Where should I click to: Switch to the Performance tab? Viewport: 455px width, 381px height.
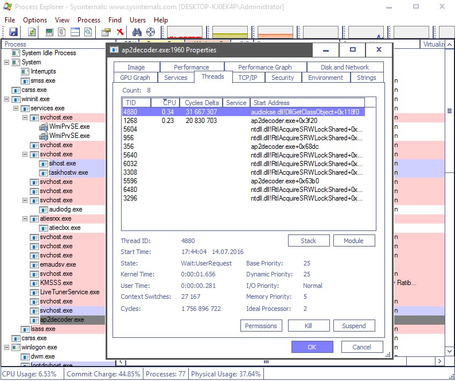point(192,67)
